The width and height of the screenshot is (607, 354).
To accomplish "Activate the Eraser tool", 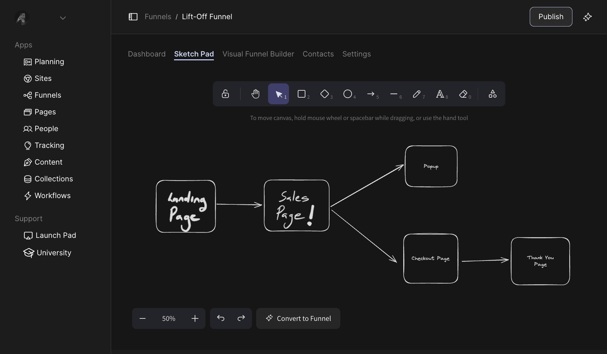I will point(463,94).
